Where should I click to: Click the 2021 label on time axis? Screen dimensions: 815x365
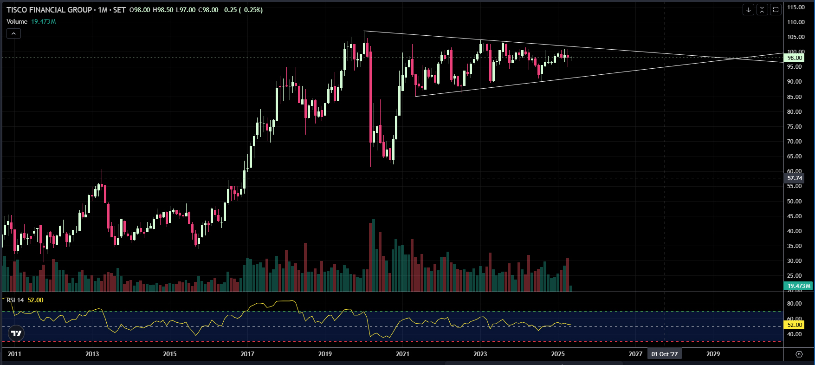(x=402, y=354)
